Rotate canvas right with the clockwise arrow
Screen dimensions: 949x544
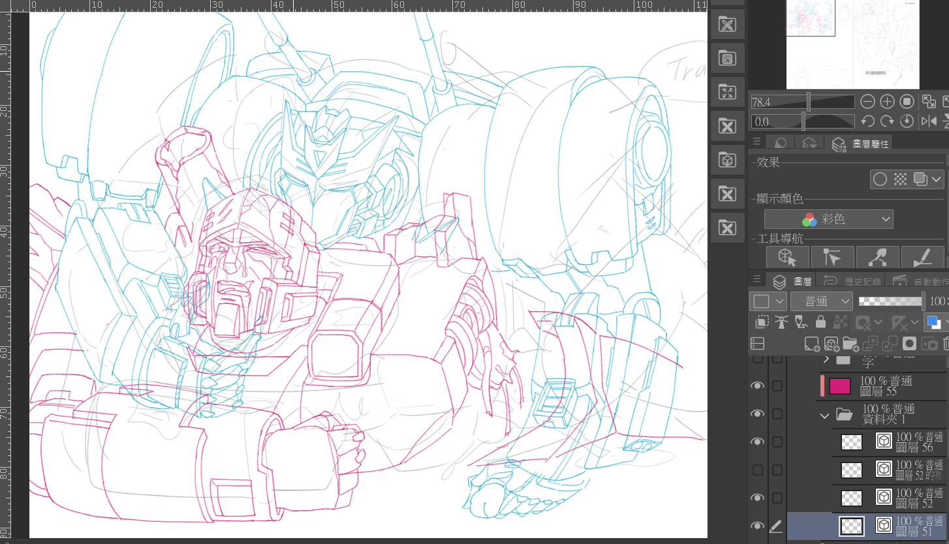[x=887, y=121]
